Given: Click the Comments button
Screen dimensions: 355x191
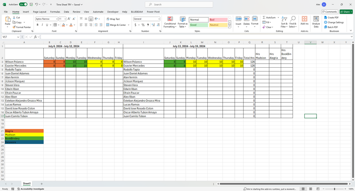Looking at the screenshot, I should [x=330, y=12].
